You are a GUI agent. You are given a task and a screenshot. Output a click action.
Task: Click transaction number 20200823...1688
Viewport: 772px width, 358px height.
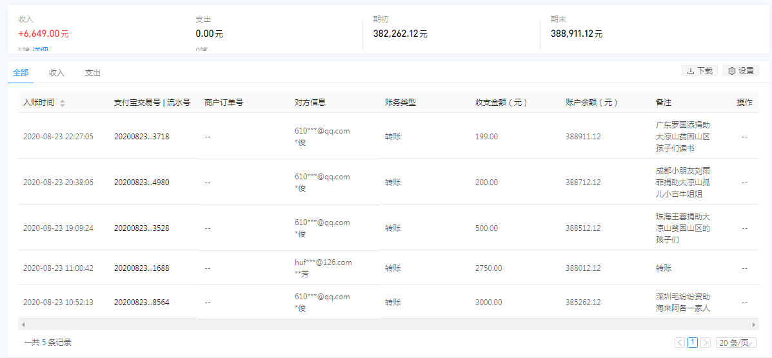(141, 268)
